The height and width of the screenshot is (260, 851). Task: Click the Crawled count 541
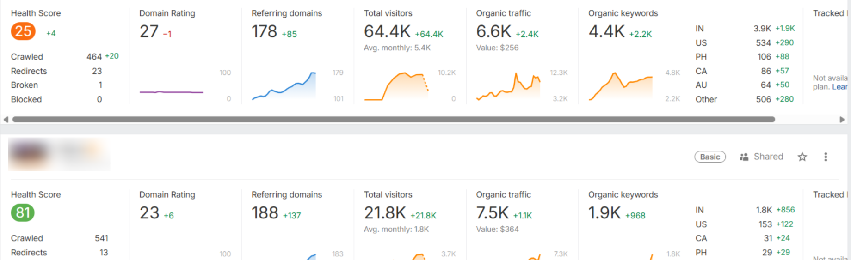tap(101, 238)
